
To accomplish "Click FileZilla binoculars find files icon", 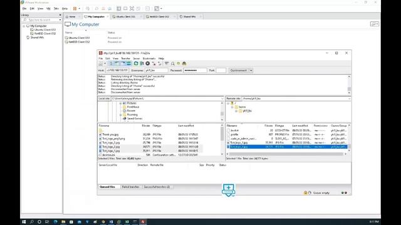I will (x=184, y=64).
